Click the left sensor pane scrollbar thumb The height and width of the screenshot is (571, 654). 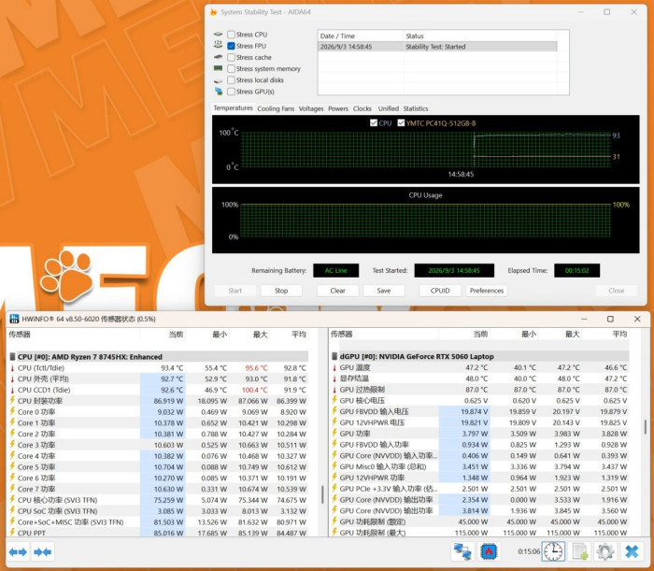(322, 494)
